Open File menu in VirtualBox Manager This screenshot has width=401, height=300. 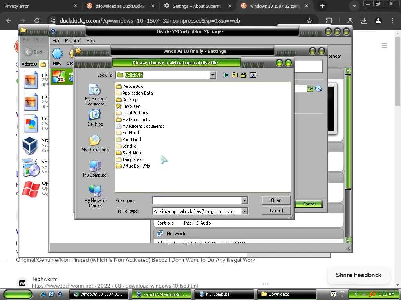tap(56, 41)
